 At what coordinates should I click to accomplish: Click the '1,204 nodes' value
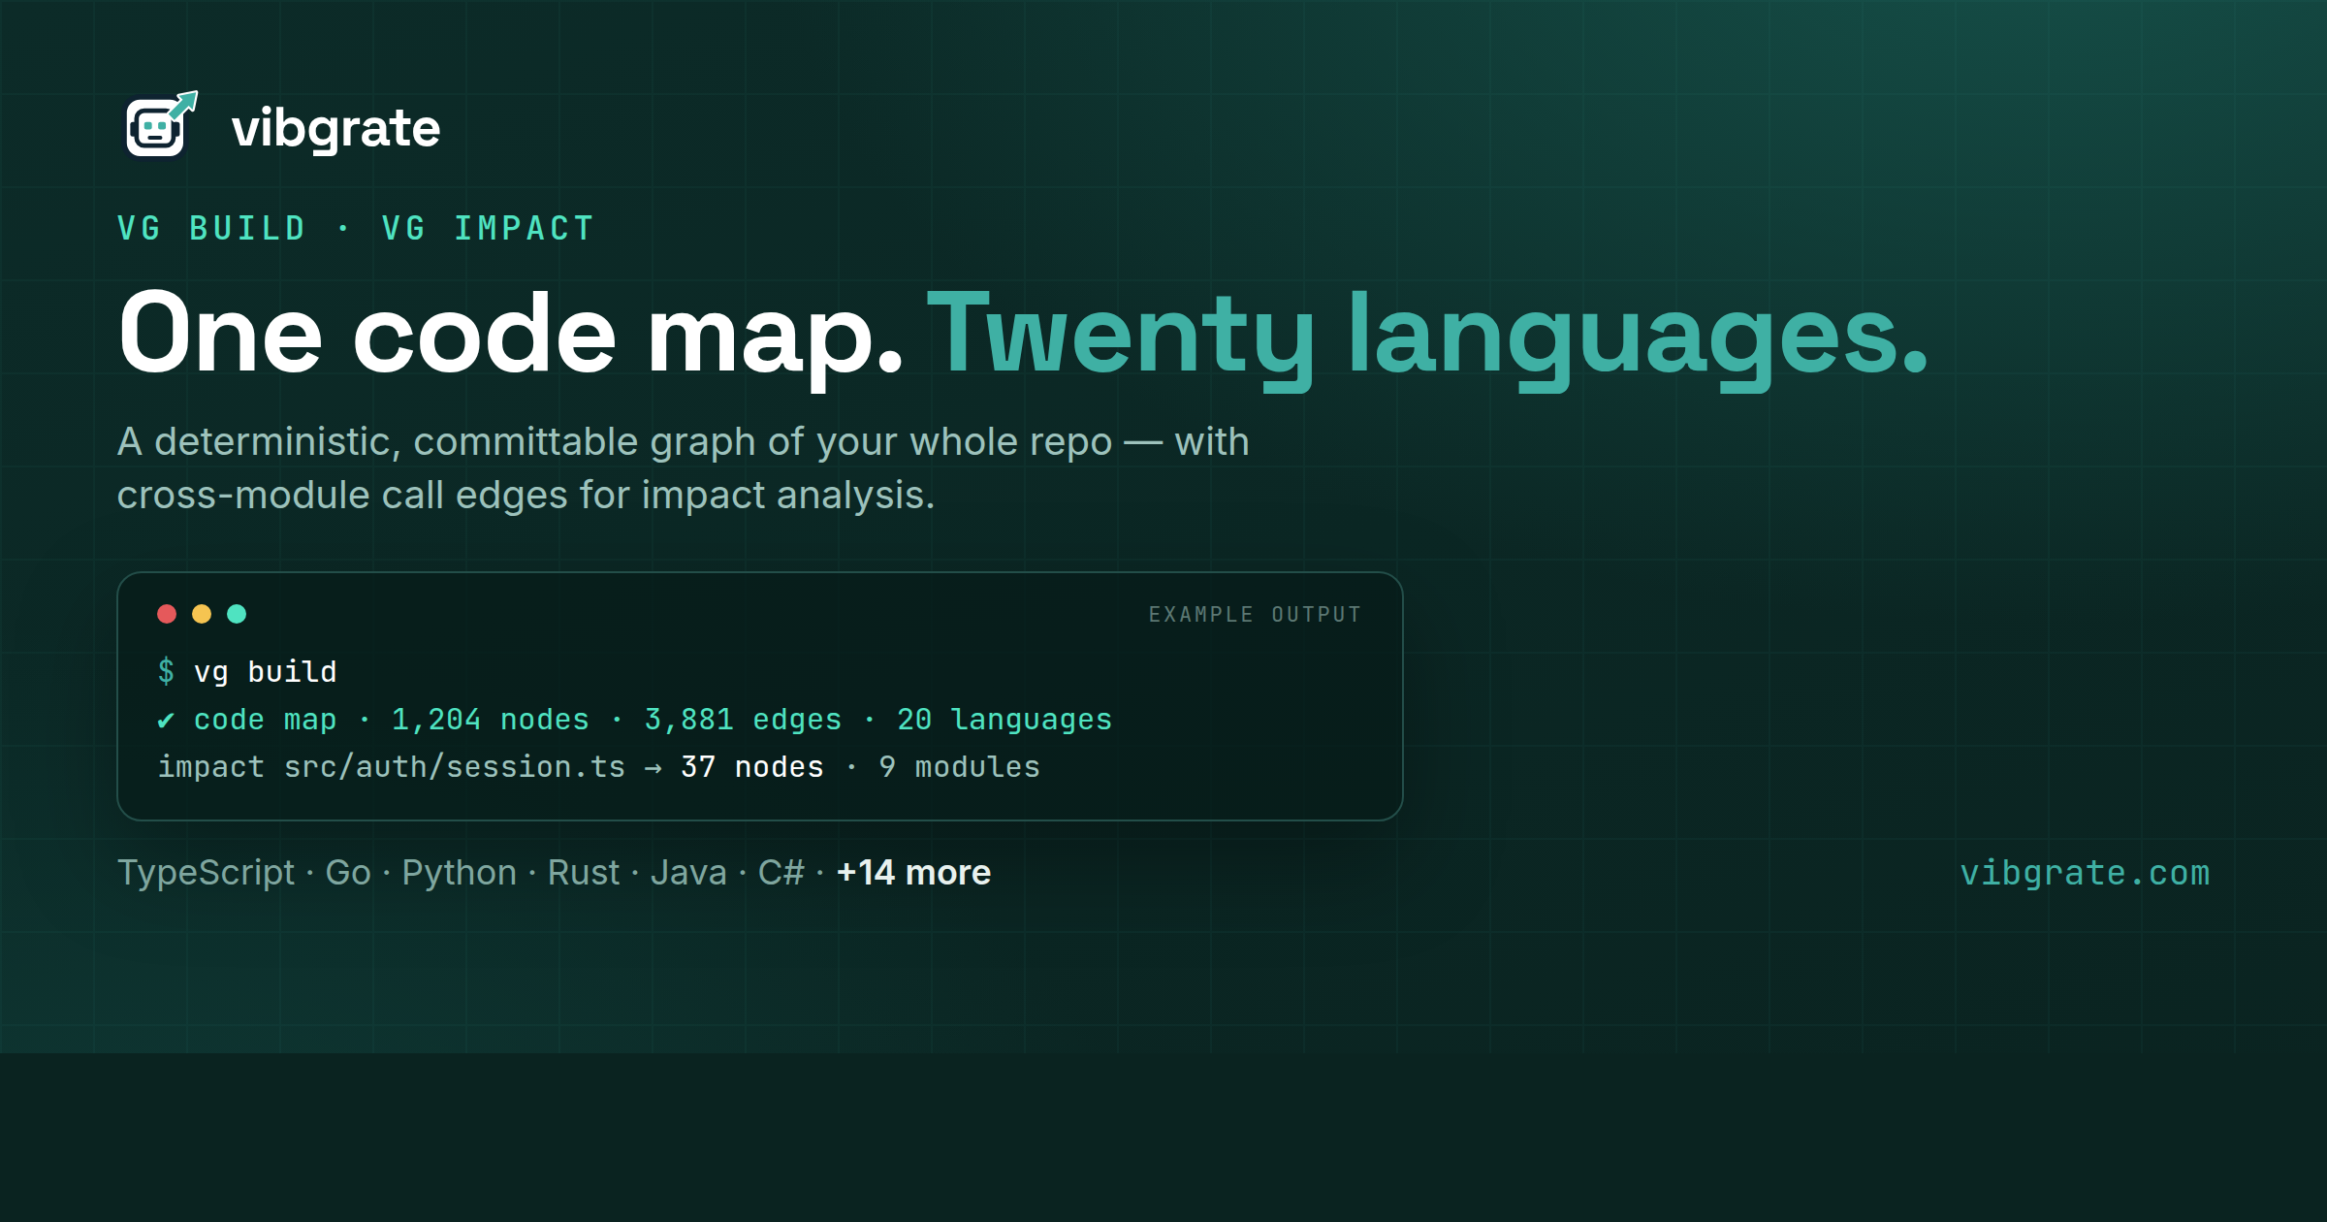490,720
